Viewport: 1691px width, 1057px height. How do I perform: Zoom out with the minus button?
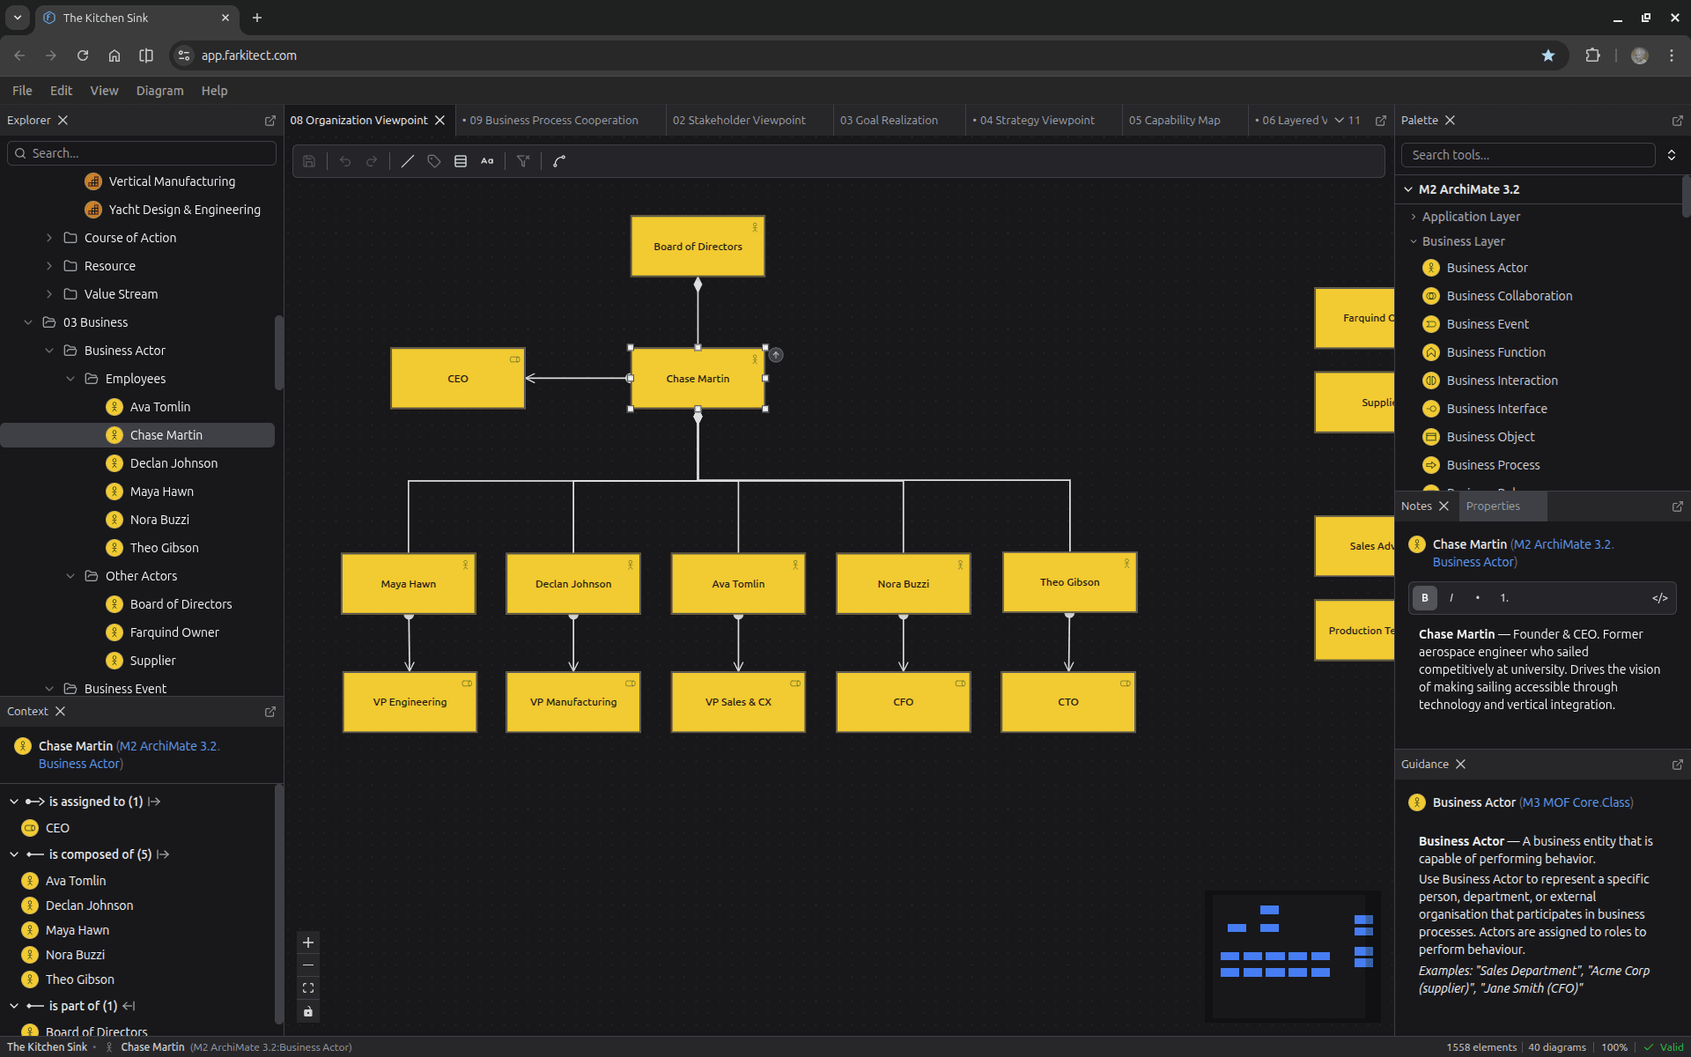[x=308, y=965]
